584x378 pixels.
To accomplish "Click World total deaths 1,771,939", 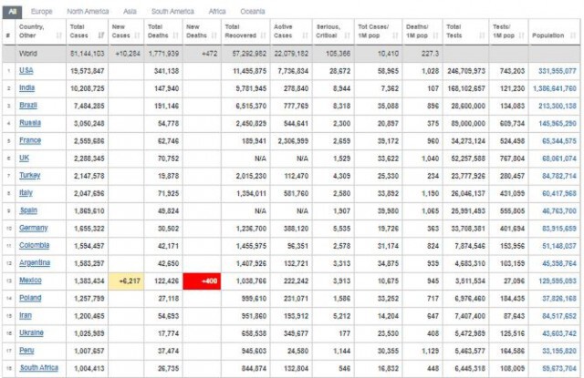I will (x=163, y=54).
